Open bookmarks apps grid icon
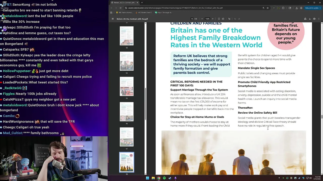323x181 pixels. pos(111,12)
